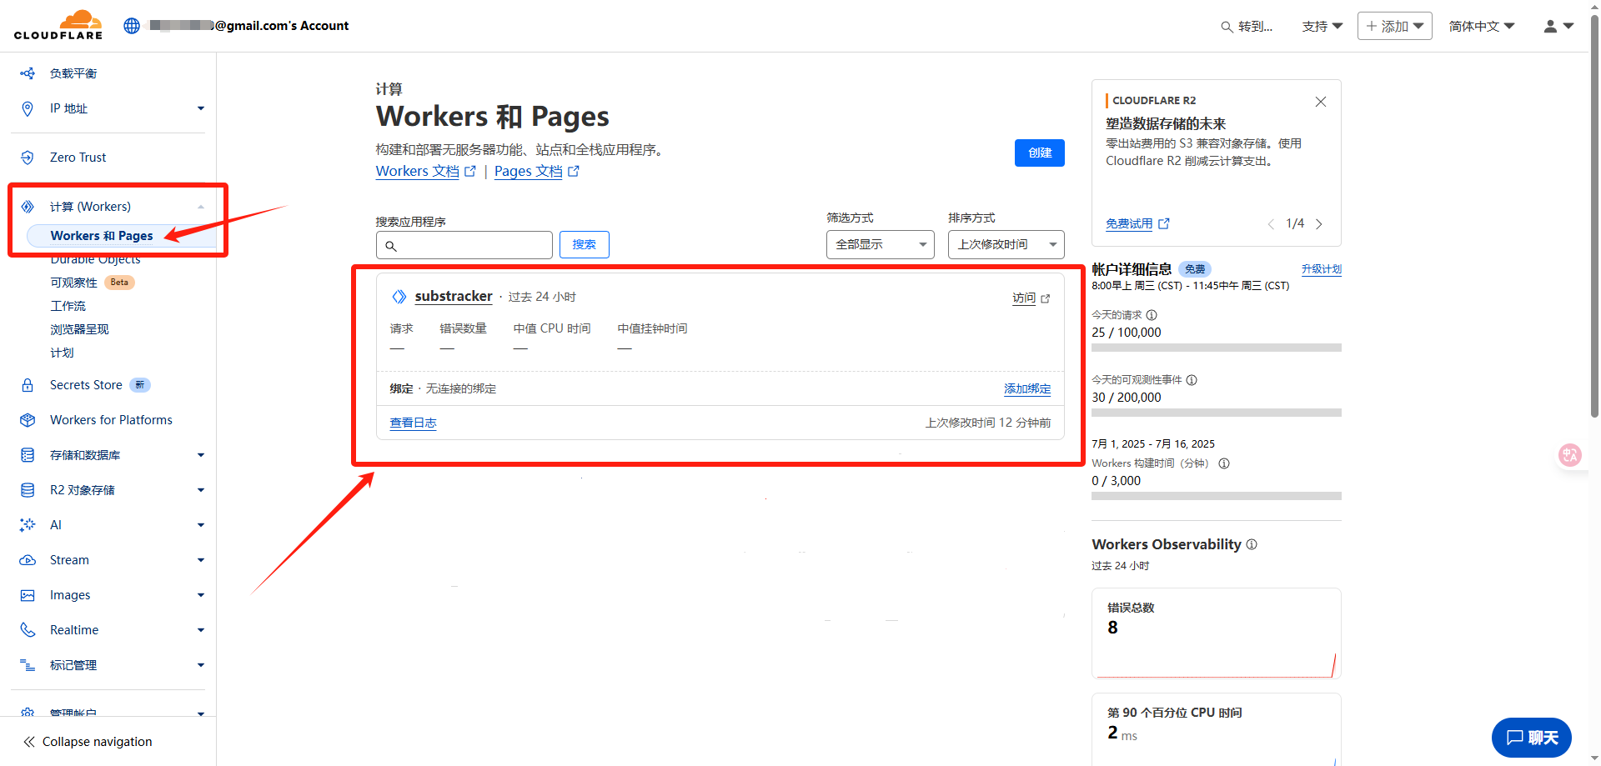Open the 简体中文 language dropdown

tap(1482, 27)
